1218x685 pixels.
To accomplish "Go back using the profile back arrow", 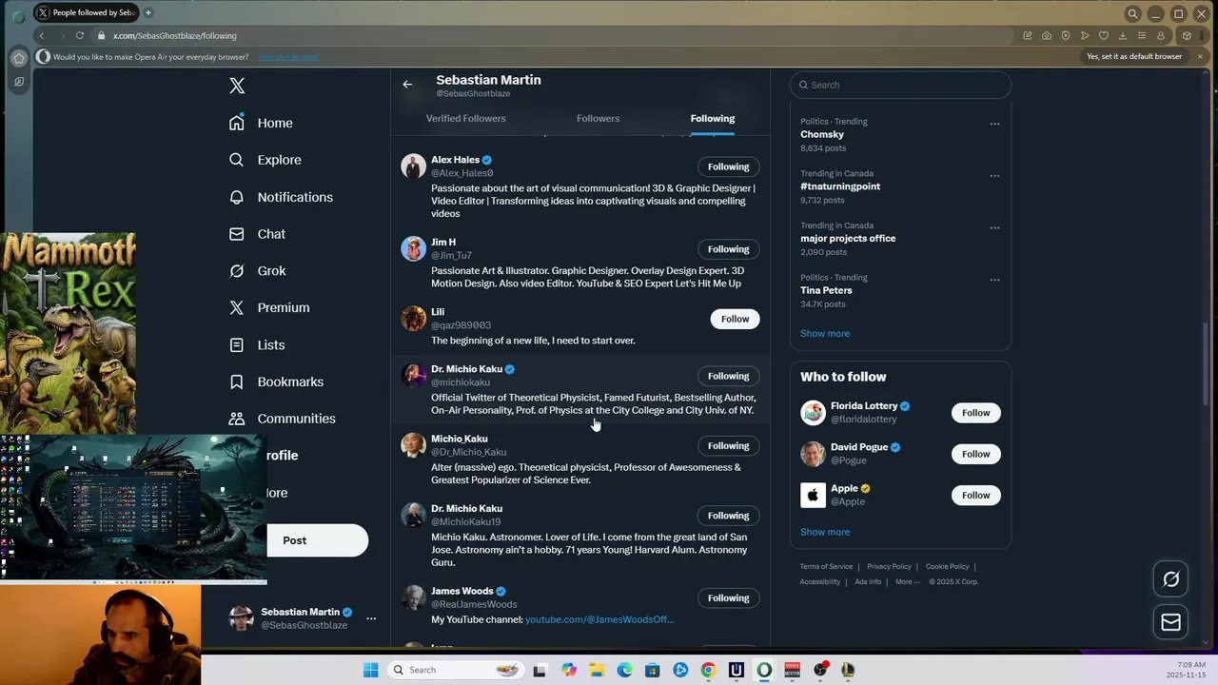I will coord(407,85).
